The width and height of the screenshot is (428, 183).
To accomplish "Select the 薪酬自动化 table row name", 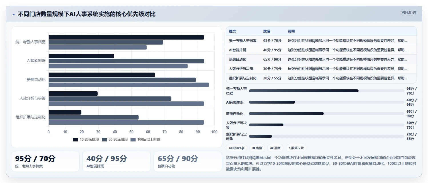I will pos(237,59).
